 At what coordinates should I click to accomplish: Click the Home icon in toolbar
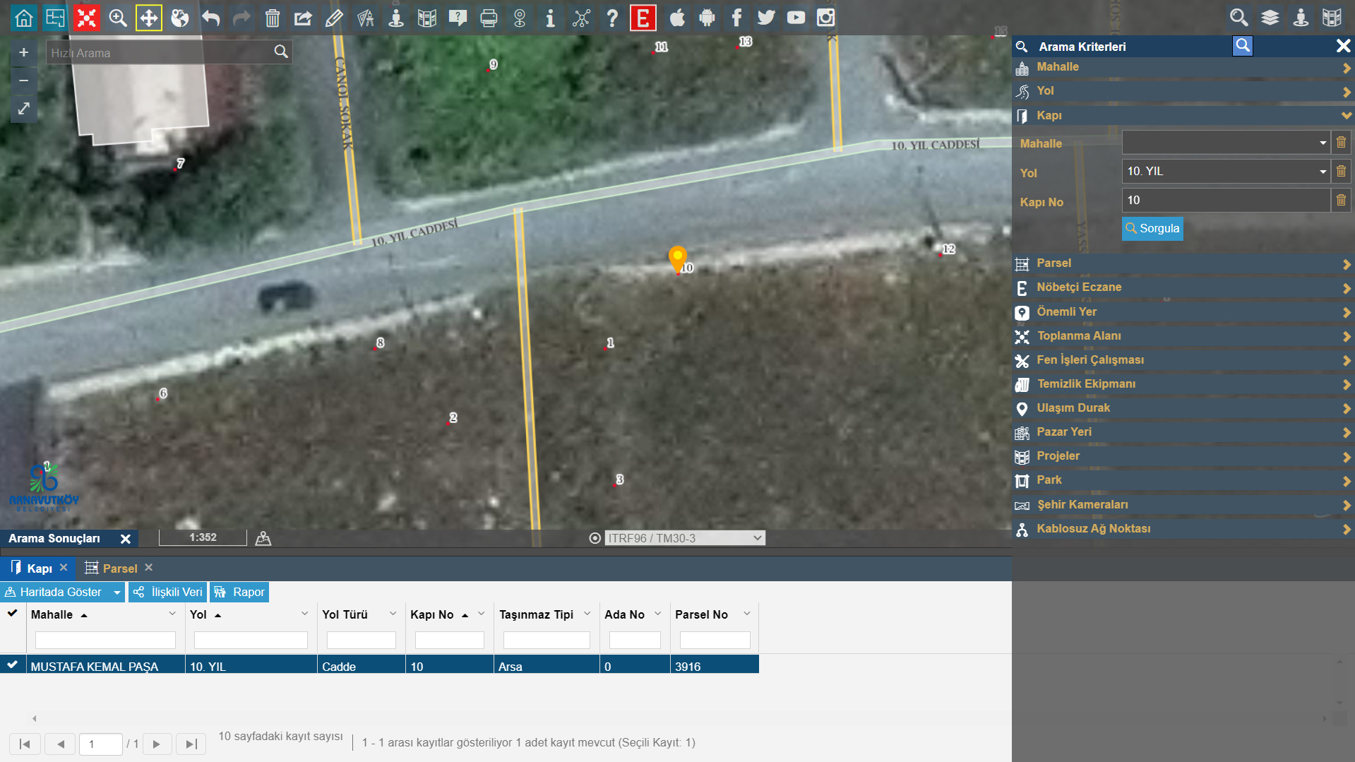pos(24,18)
